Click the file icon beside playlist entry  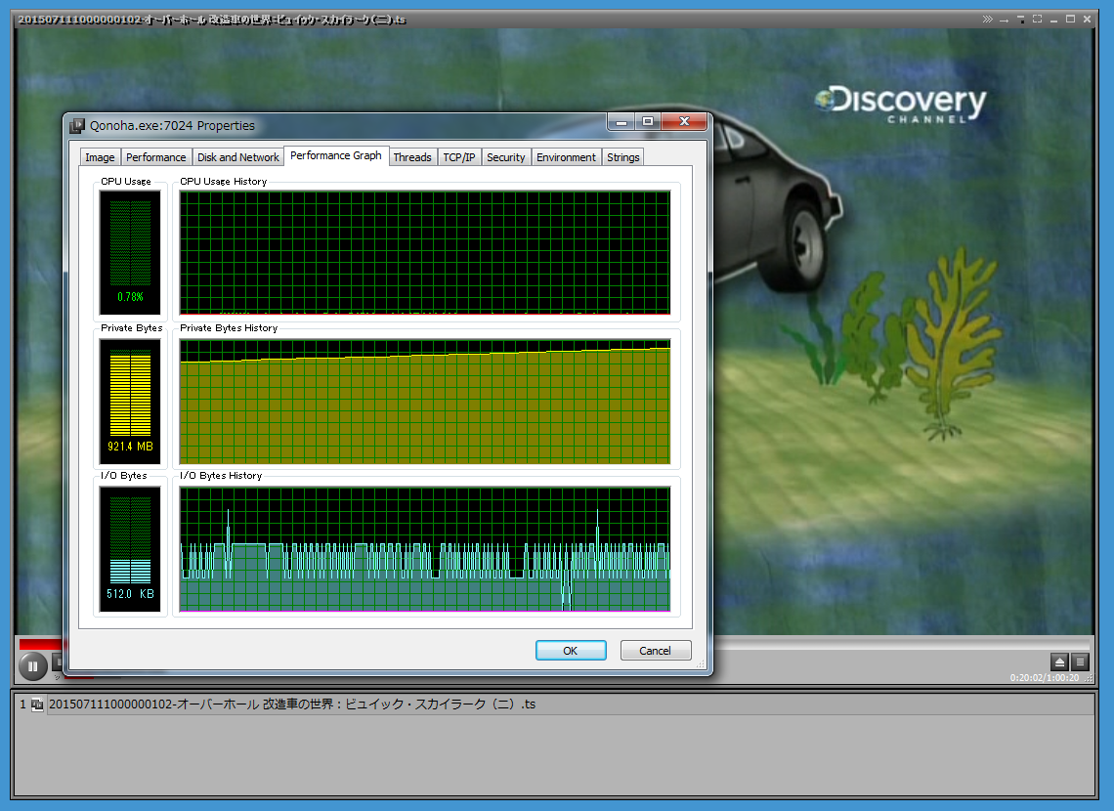coord(37,704)
